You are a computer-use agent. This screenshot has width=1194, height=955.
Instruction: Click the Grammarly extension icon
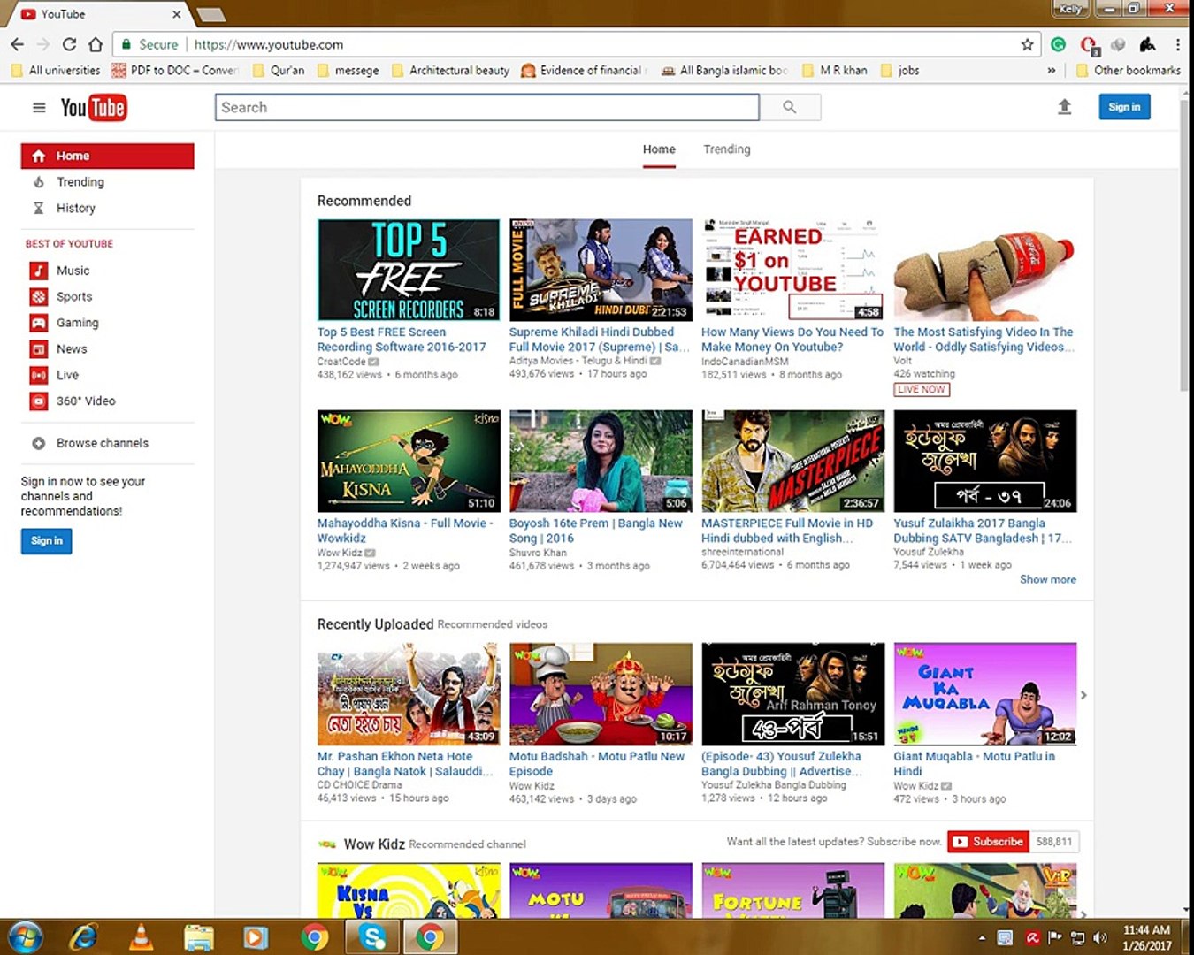1058,44
